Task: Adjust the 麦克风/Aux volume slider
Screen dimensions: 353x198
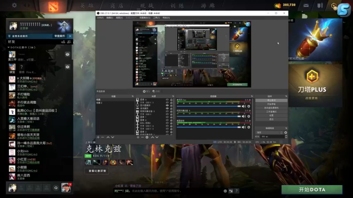Action: (x=209, y=106)
